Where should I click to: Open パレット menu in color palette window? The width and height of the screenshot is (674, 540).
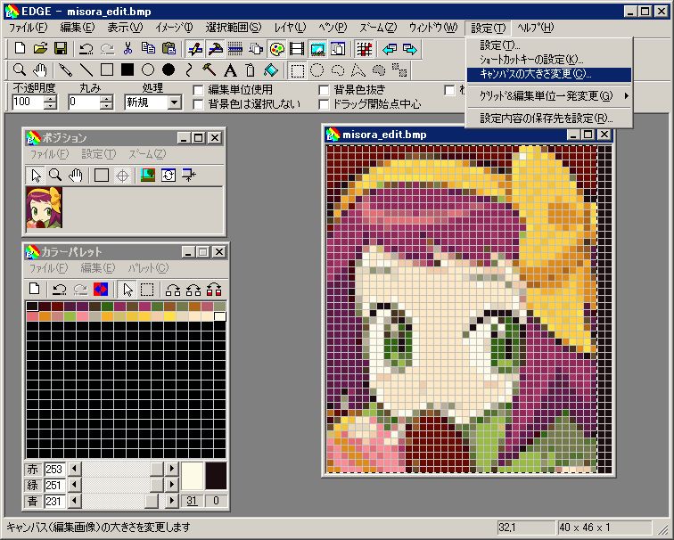point(148,268)
